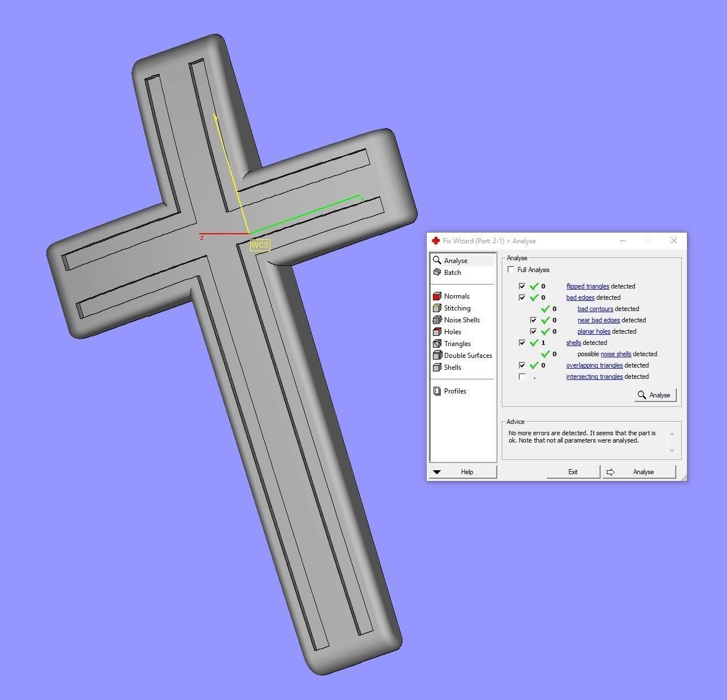Click the magnifier icon beside sidebar Analyse
This screenshot has height=700, width=727.
437,260
